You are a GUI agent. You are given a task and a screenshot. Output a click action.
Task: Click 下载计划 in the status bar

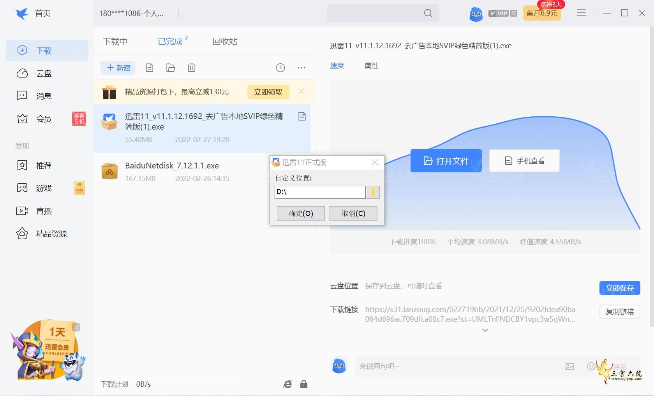pyautogui.click(x=115, y=384)
